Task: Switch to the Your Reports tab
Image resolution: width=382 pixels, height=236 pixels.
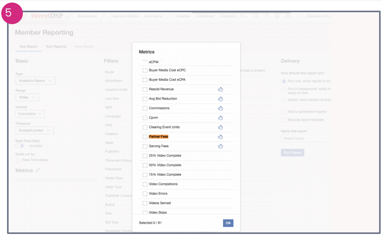Action: 56,47
